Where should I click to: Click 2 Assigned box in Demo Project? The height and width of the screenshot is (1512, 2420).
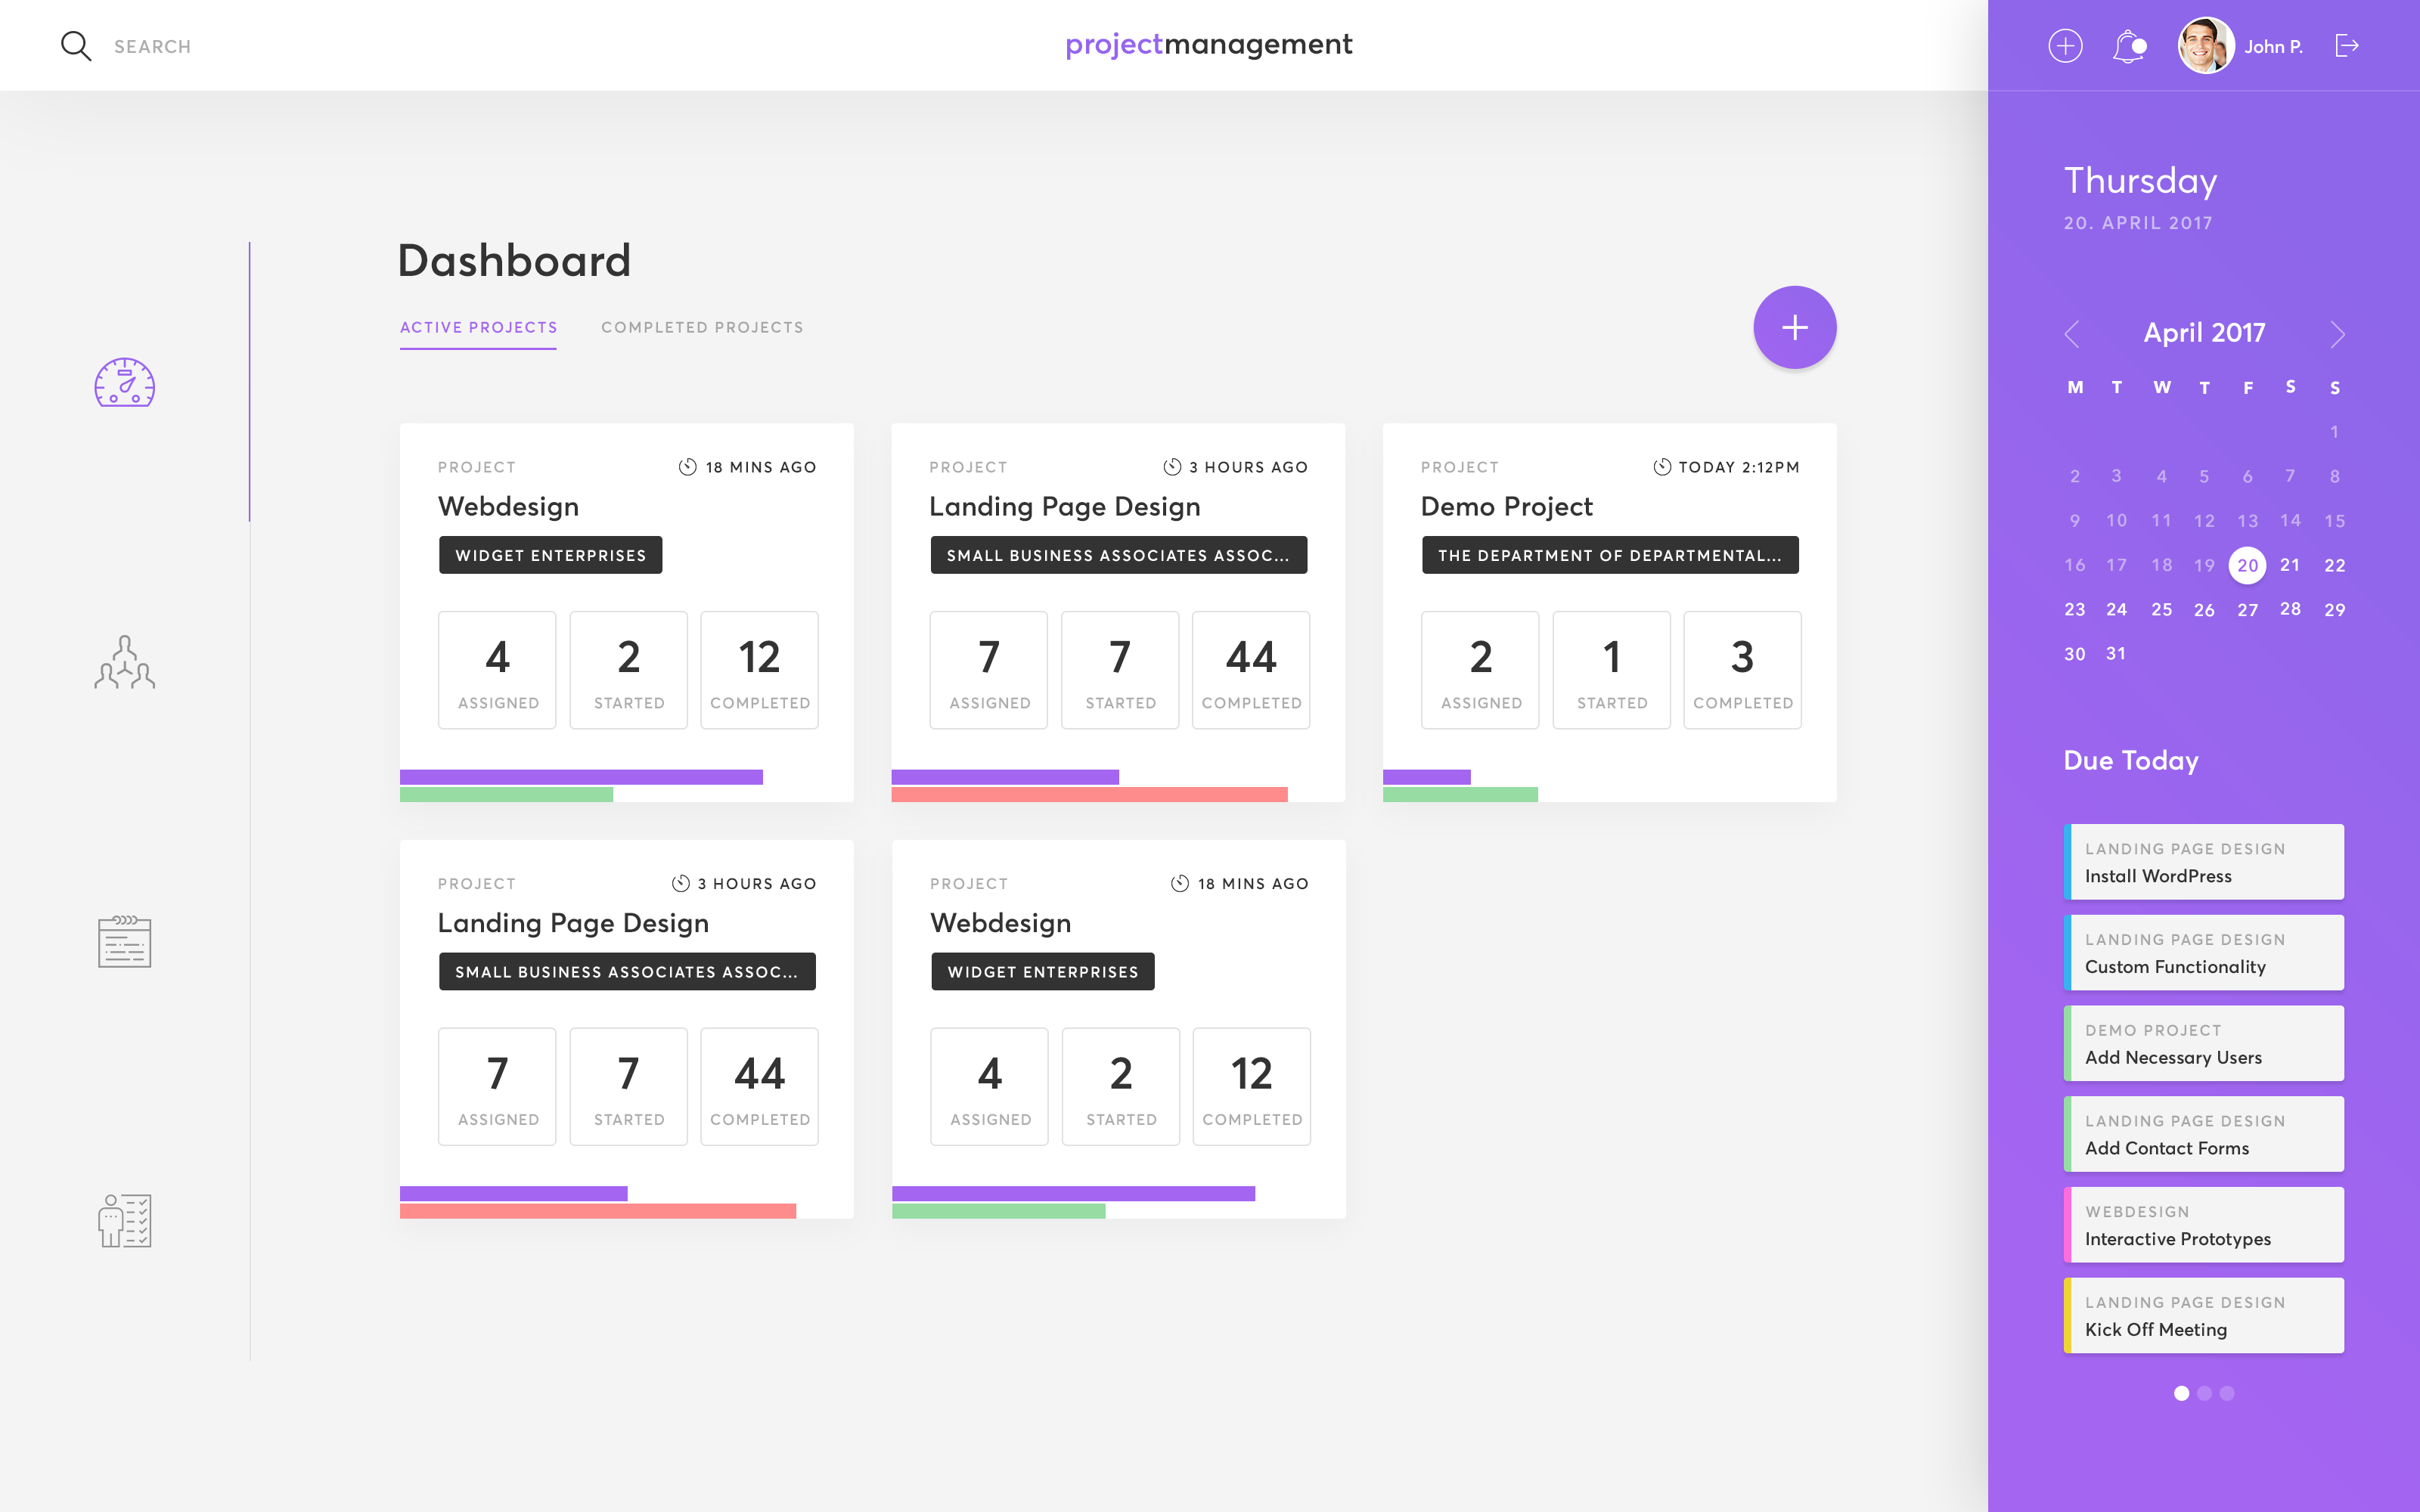click(x=1480, y=670)
